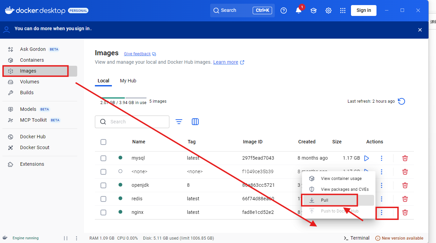The image size is (436, 243).
Task: Open more actions for openjdk image
Action: pyautogui.click(x=382, y=185)
